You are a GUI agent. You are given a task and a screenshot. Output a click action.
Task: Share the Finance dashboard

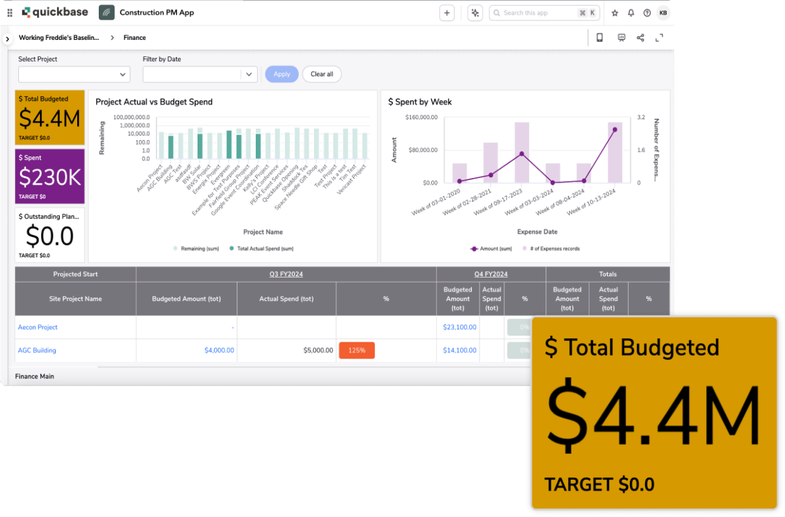[640, 37]
